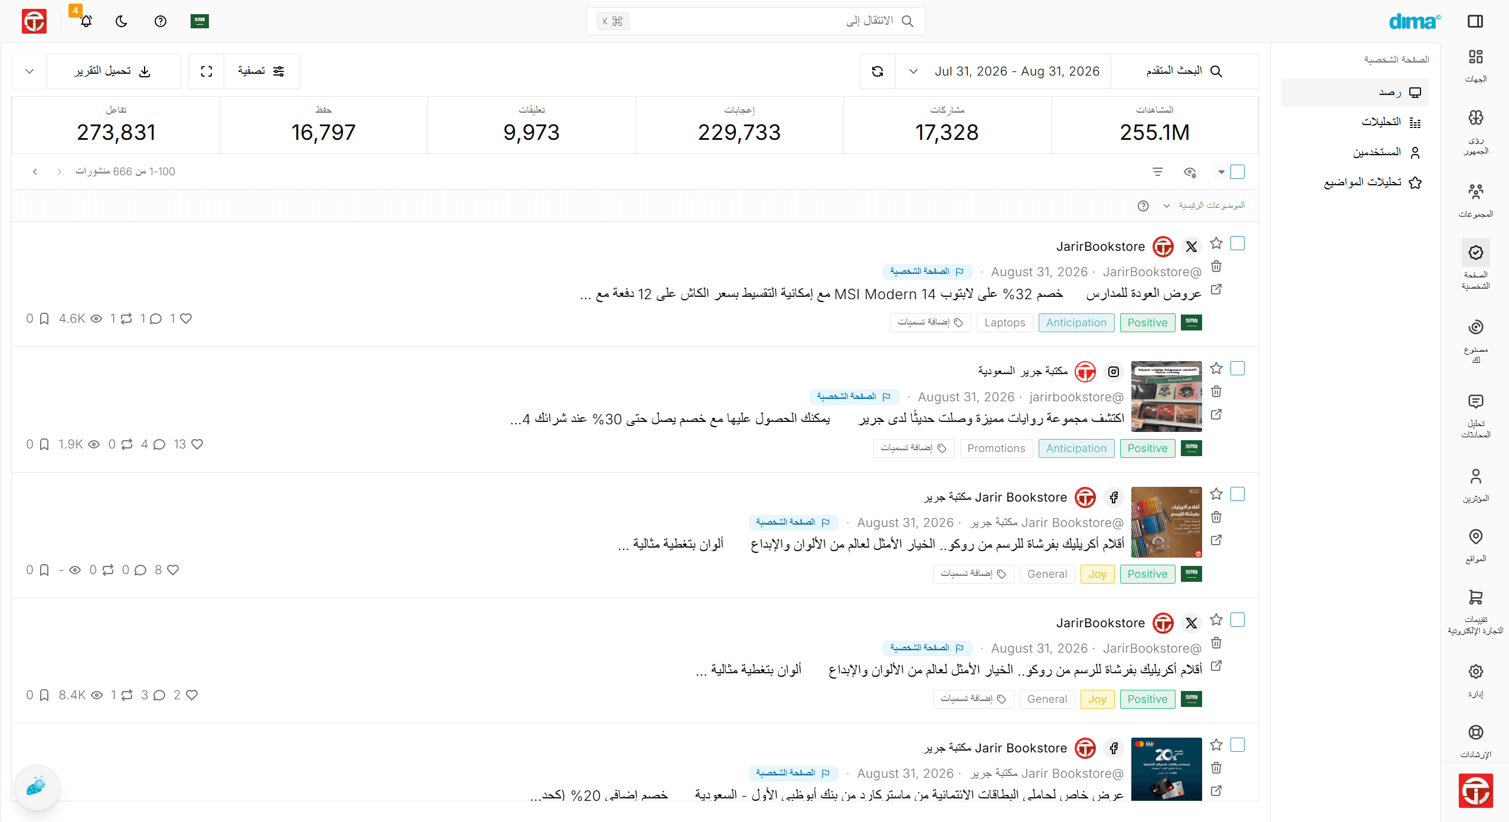Click the تصفية filter button
1509x822 pixels.
261,71
